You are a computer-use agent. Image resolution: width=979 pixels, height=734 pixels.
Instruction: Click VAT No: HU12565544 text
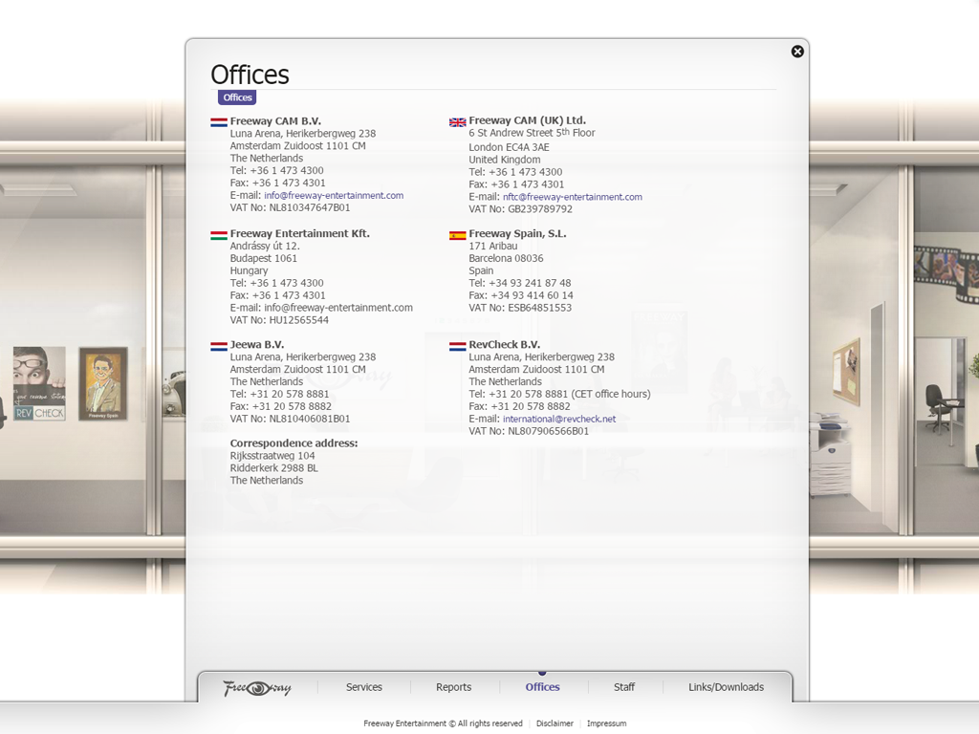click(279, 320)
